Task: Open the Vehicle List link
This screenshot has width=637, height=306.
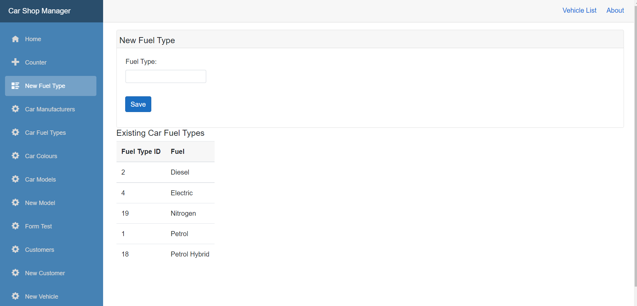Action: tap(579, 10)
